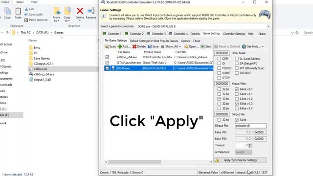Click Copy in the File Explorer ribbon
Screen dimensions: 313x176
[7, 13]
